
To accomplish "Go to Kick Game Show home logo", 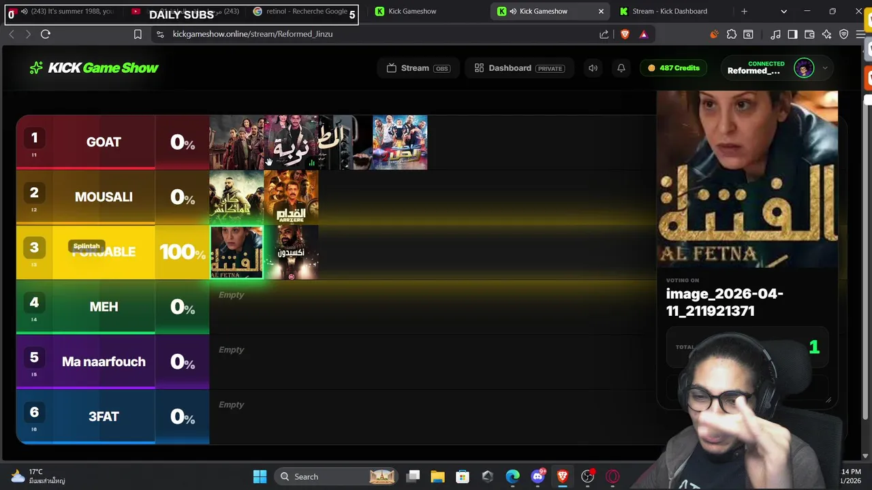I will point(94,68).
